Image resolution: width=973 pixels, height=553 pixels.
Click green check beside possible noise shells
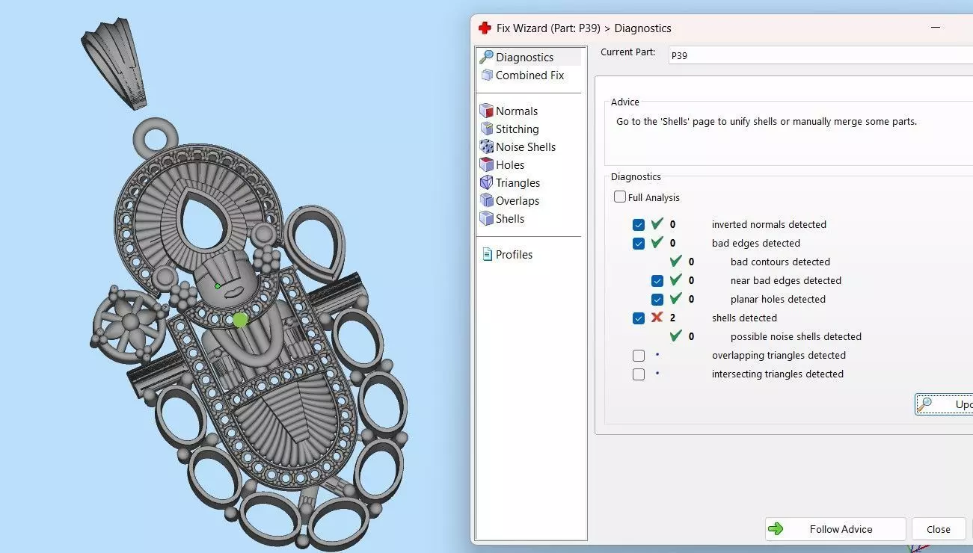[x=676, y=336]
